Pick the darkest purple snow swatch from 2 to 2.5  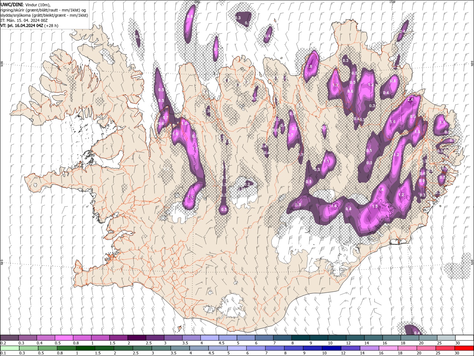[137, 338]
